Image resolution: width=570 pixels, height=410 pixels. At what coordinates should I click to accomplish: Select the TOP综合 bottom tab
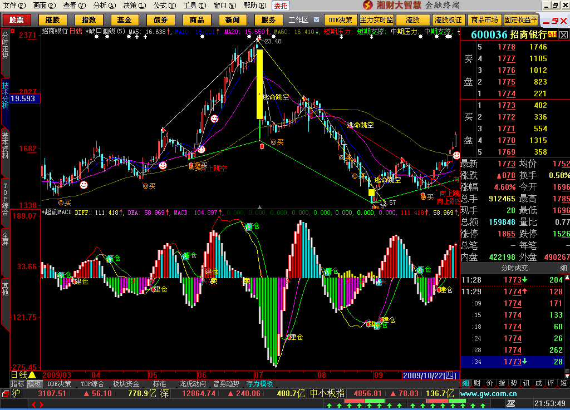(92, 384)
